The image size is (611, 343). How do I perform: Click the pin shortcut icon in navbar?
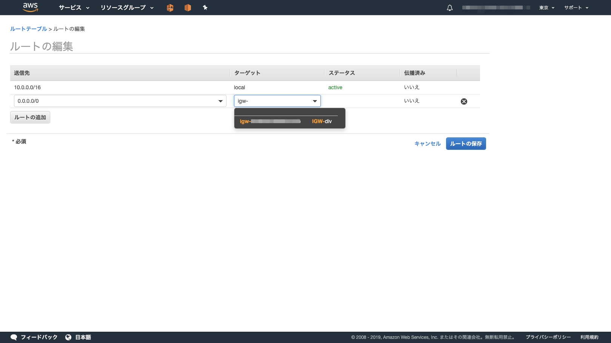(205, 8)
